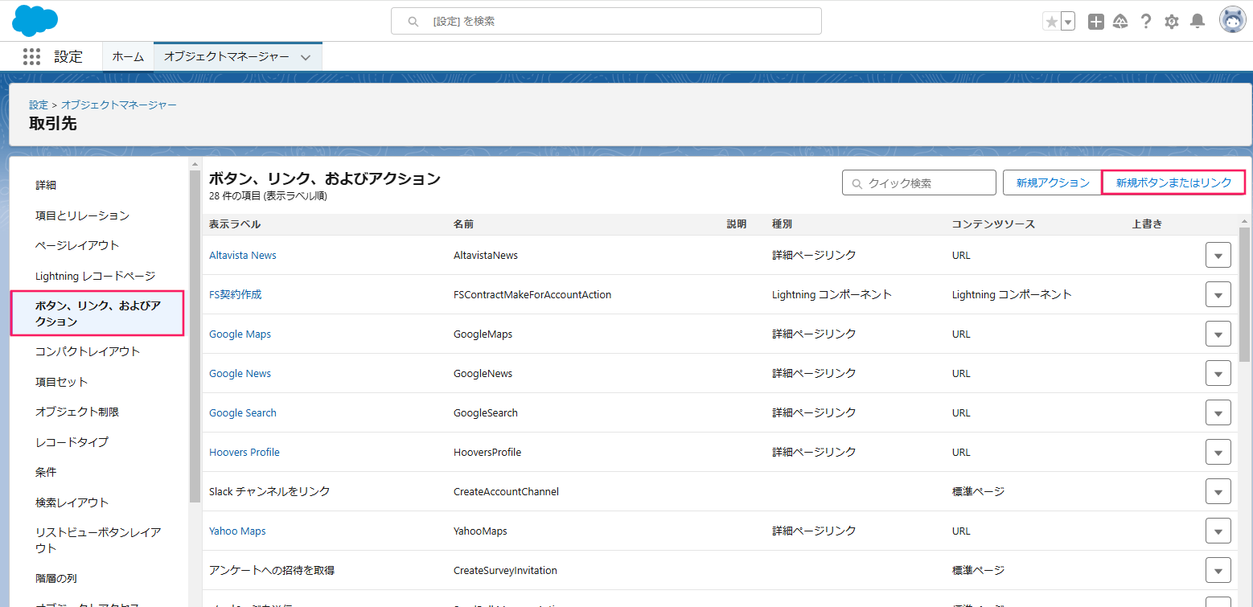Open ページレイアウト in the sidebar
The image size is (1253, 607).
coord(77,245)
